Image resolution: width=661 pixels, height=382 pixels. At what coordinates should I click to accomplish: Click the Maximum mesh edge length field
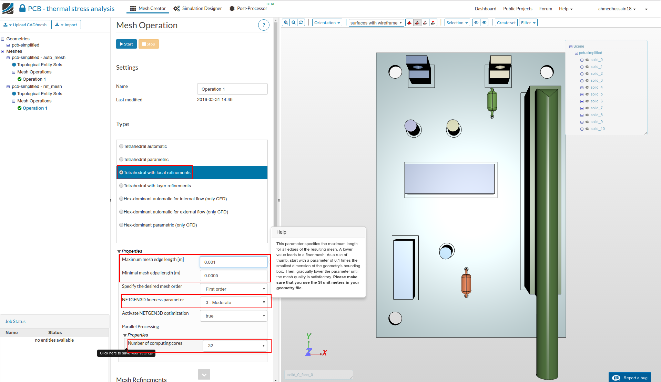pyautogui.click(x=234, y=262)
